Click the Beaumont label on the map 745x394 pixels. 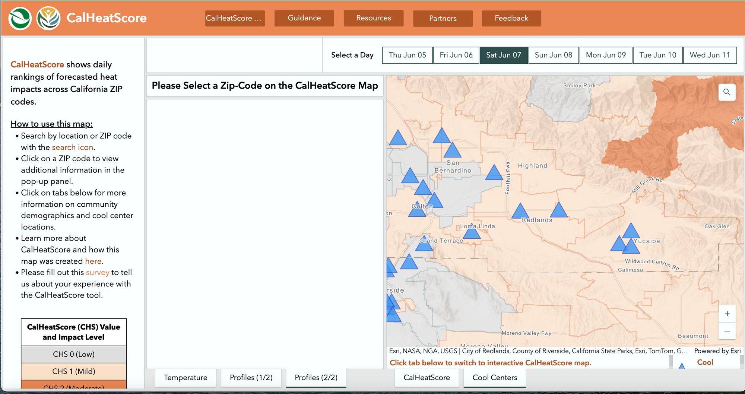coord(693,336)
